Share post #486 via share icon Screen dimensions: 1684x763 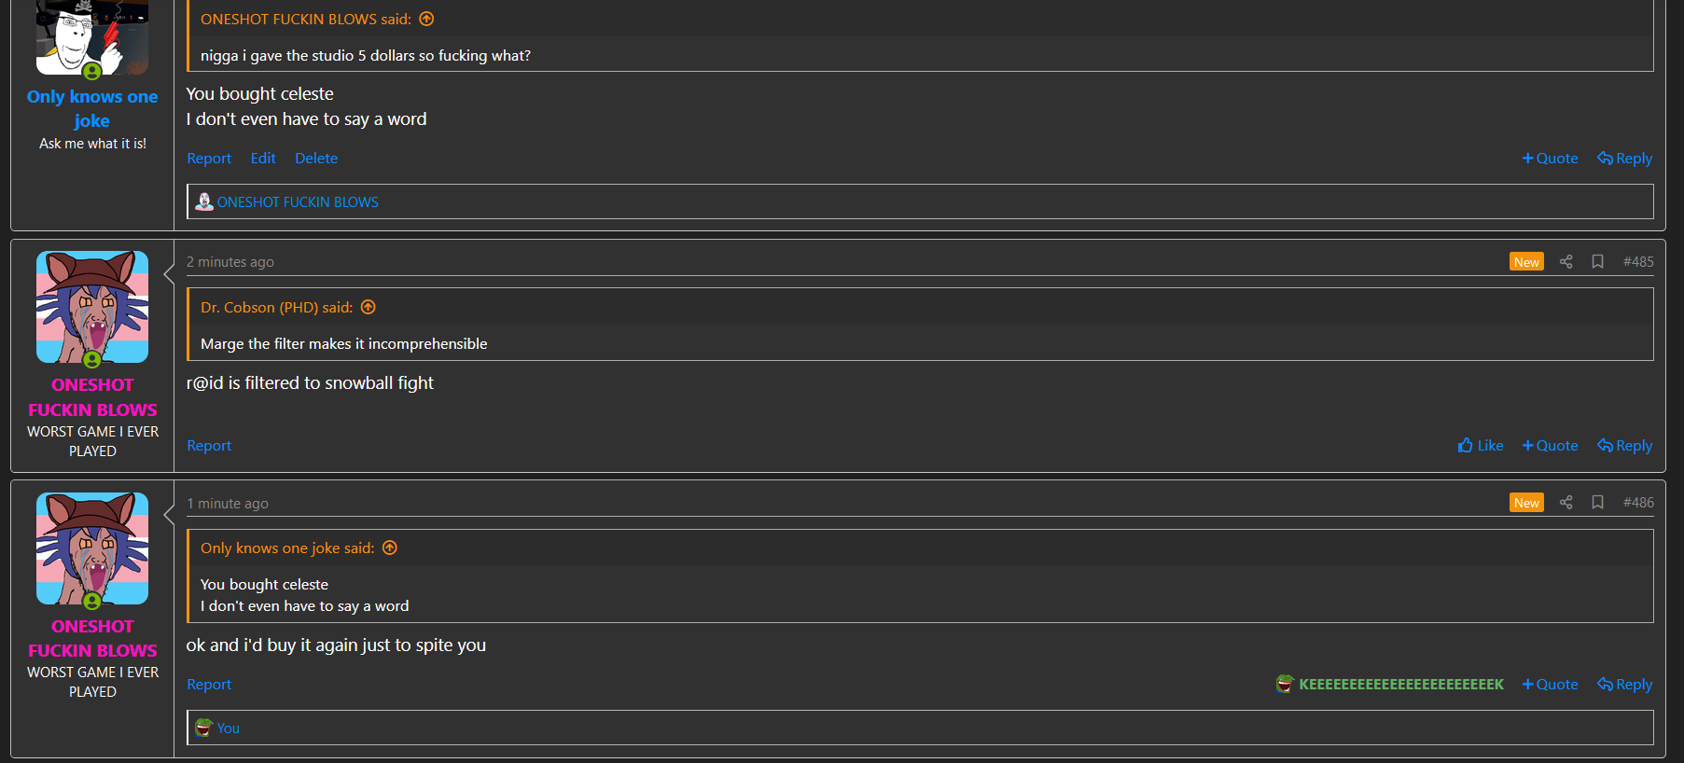[1566, 502]
